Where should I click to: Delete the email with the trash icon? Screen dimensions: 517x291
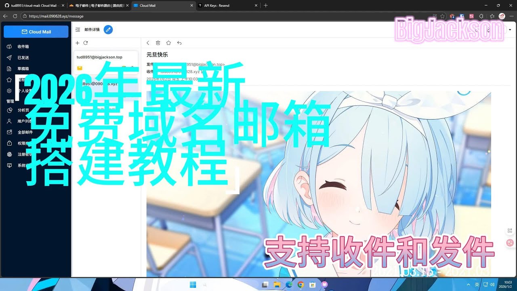pyautogui.click(x=158, y=43)
